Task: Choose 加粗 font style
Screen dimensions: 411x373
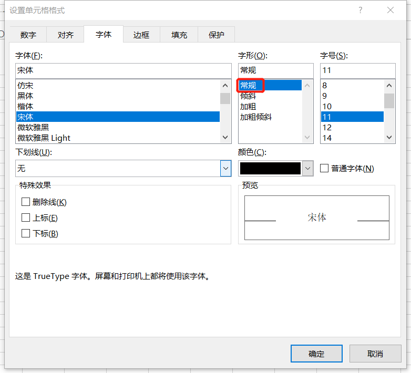Action: coord(270,106)
